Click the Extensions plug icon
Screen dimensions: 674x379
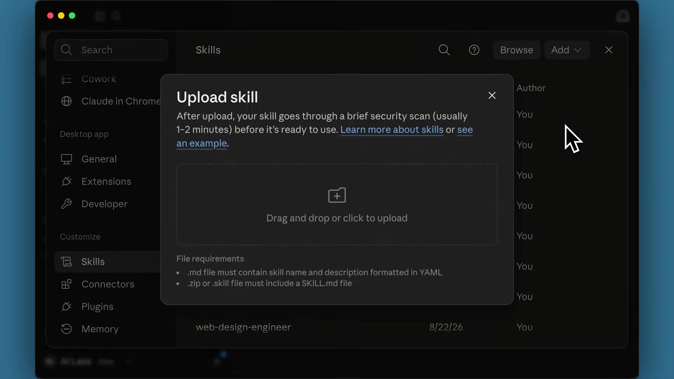click(66, 181)
